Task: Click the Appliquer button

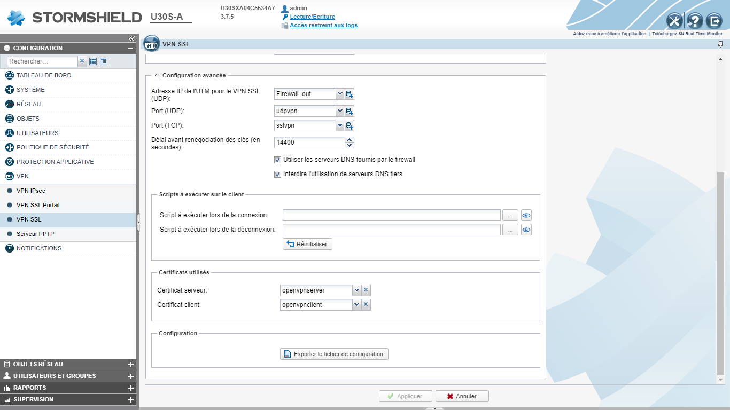Action: [x=406, y=396]
